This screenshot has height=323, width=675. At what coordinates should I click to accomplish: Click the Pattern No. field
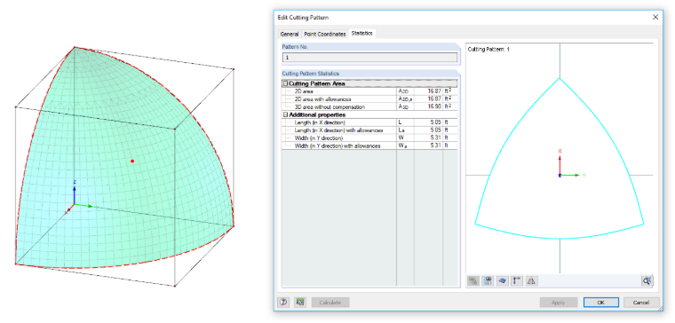(x=369, y=57)
